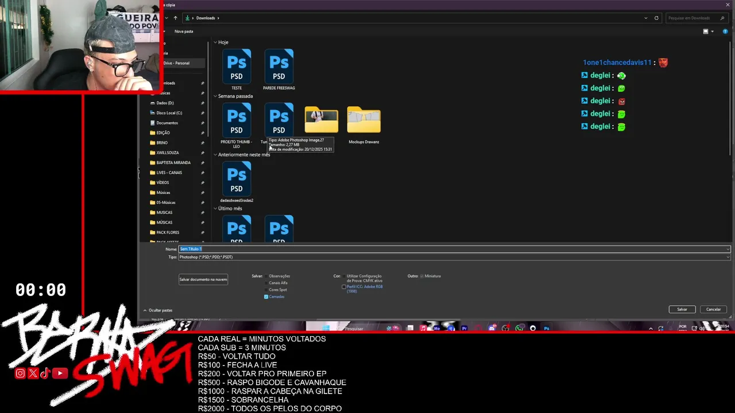735x413 pixels.
Task: Select the second PSD under Último mês
Action: 279,228
